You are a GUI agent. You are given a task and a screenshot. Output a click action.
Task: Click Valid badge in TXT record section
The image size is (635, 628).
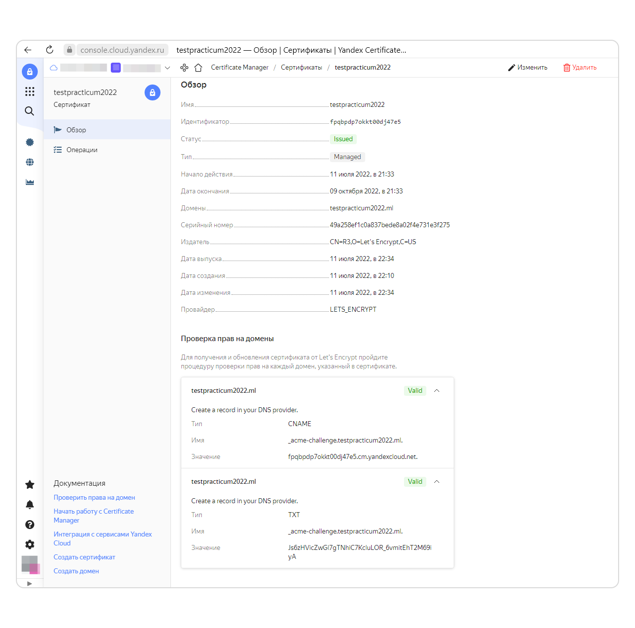coord(415,482)
